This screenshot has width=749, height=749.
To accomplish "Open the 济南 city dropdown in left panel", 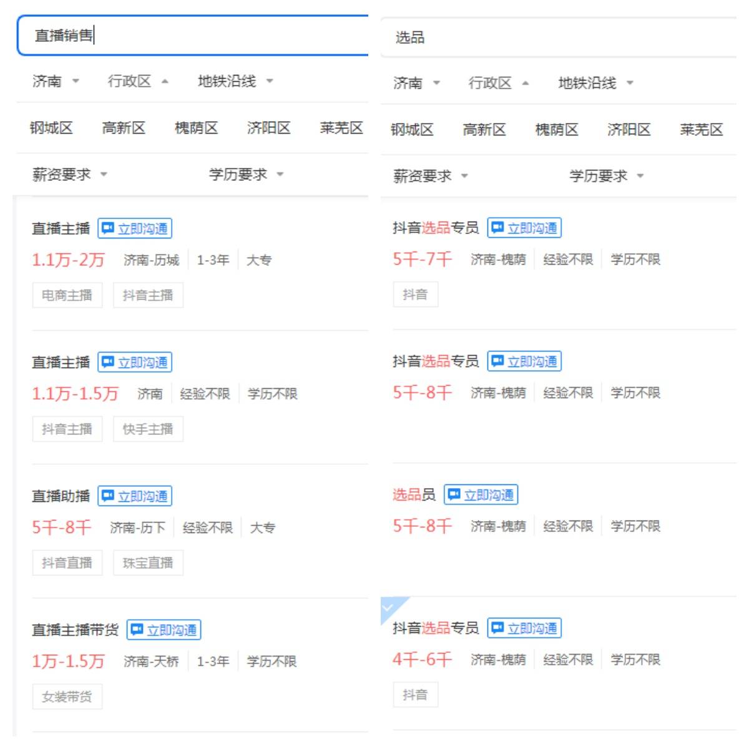I will tap(56, 81).
